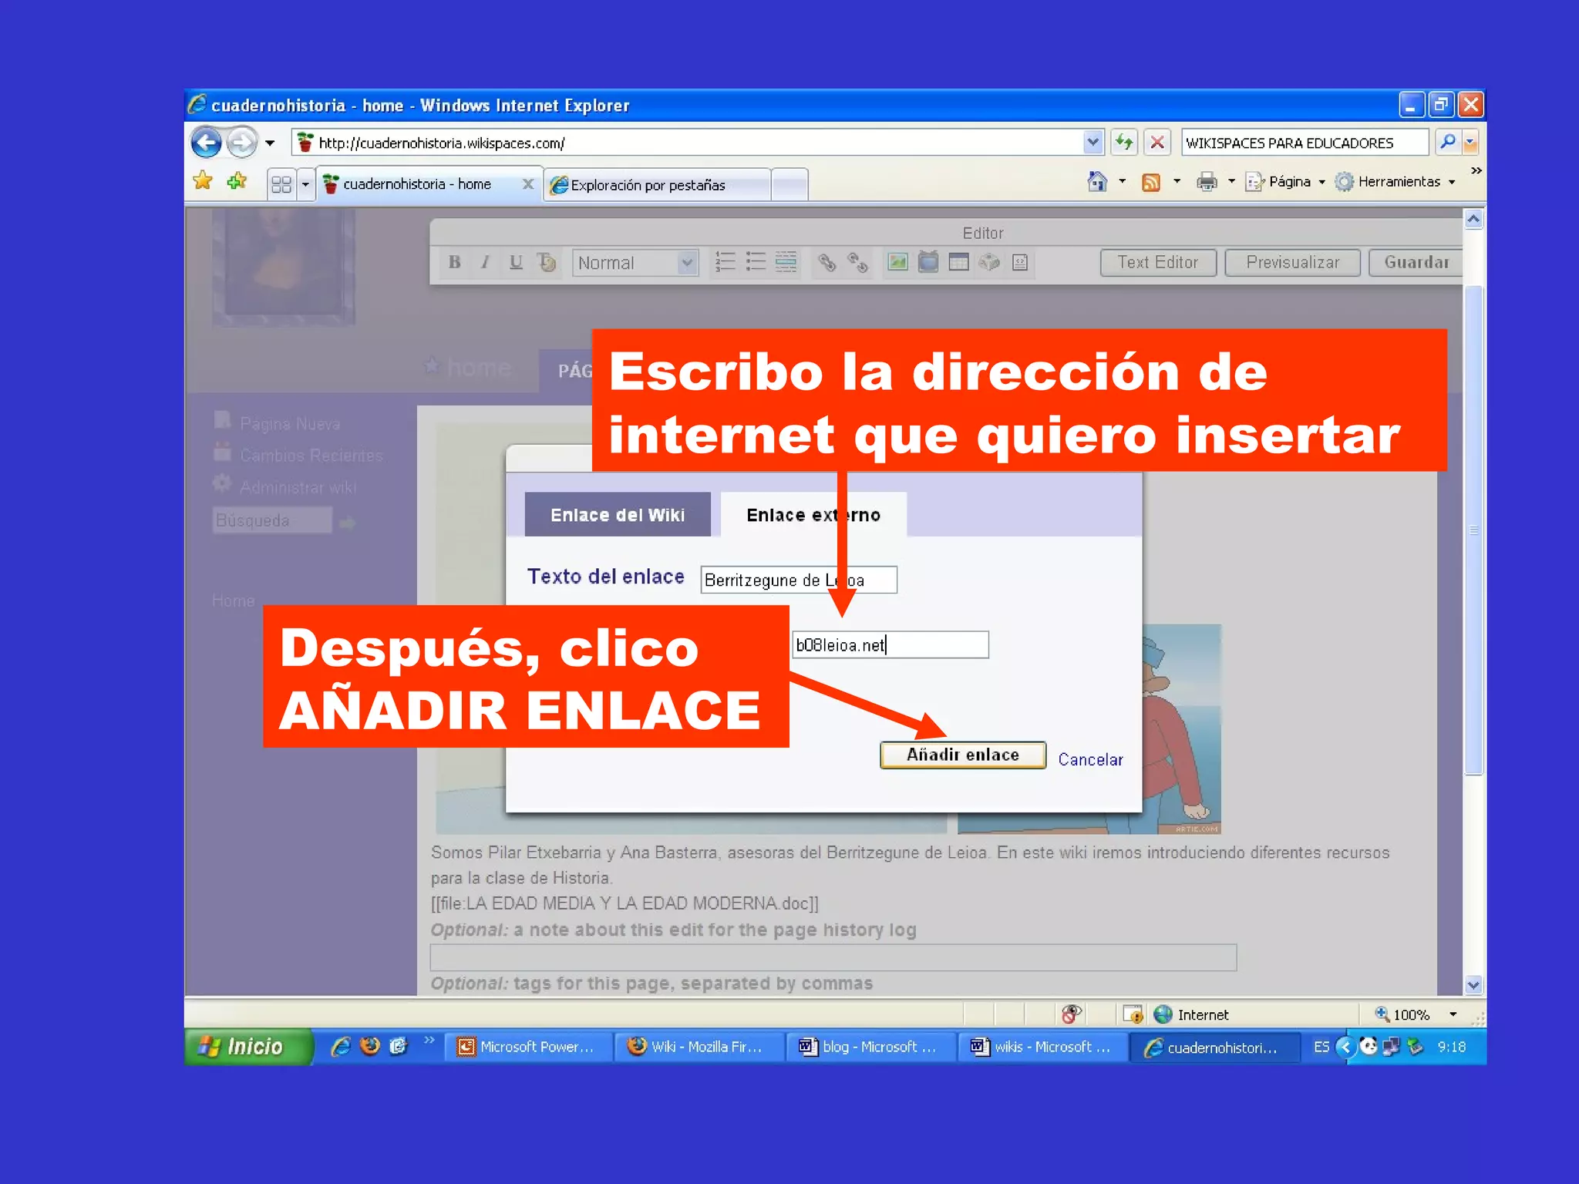Expand the Home button dropdown arrow
This screenshot has width=1579, height=1184.
pos(1123,182)
